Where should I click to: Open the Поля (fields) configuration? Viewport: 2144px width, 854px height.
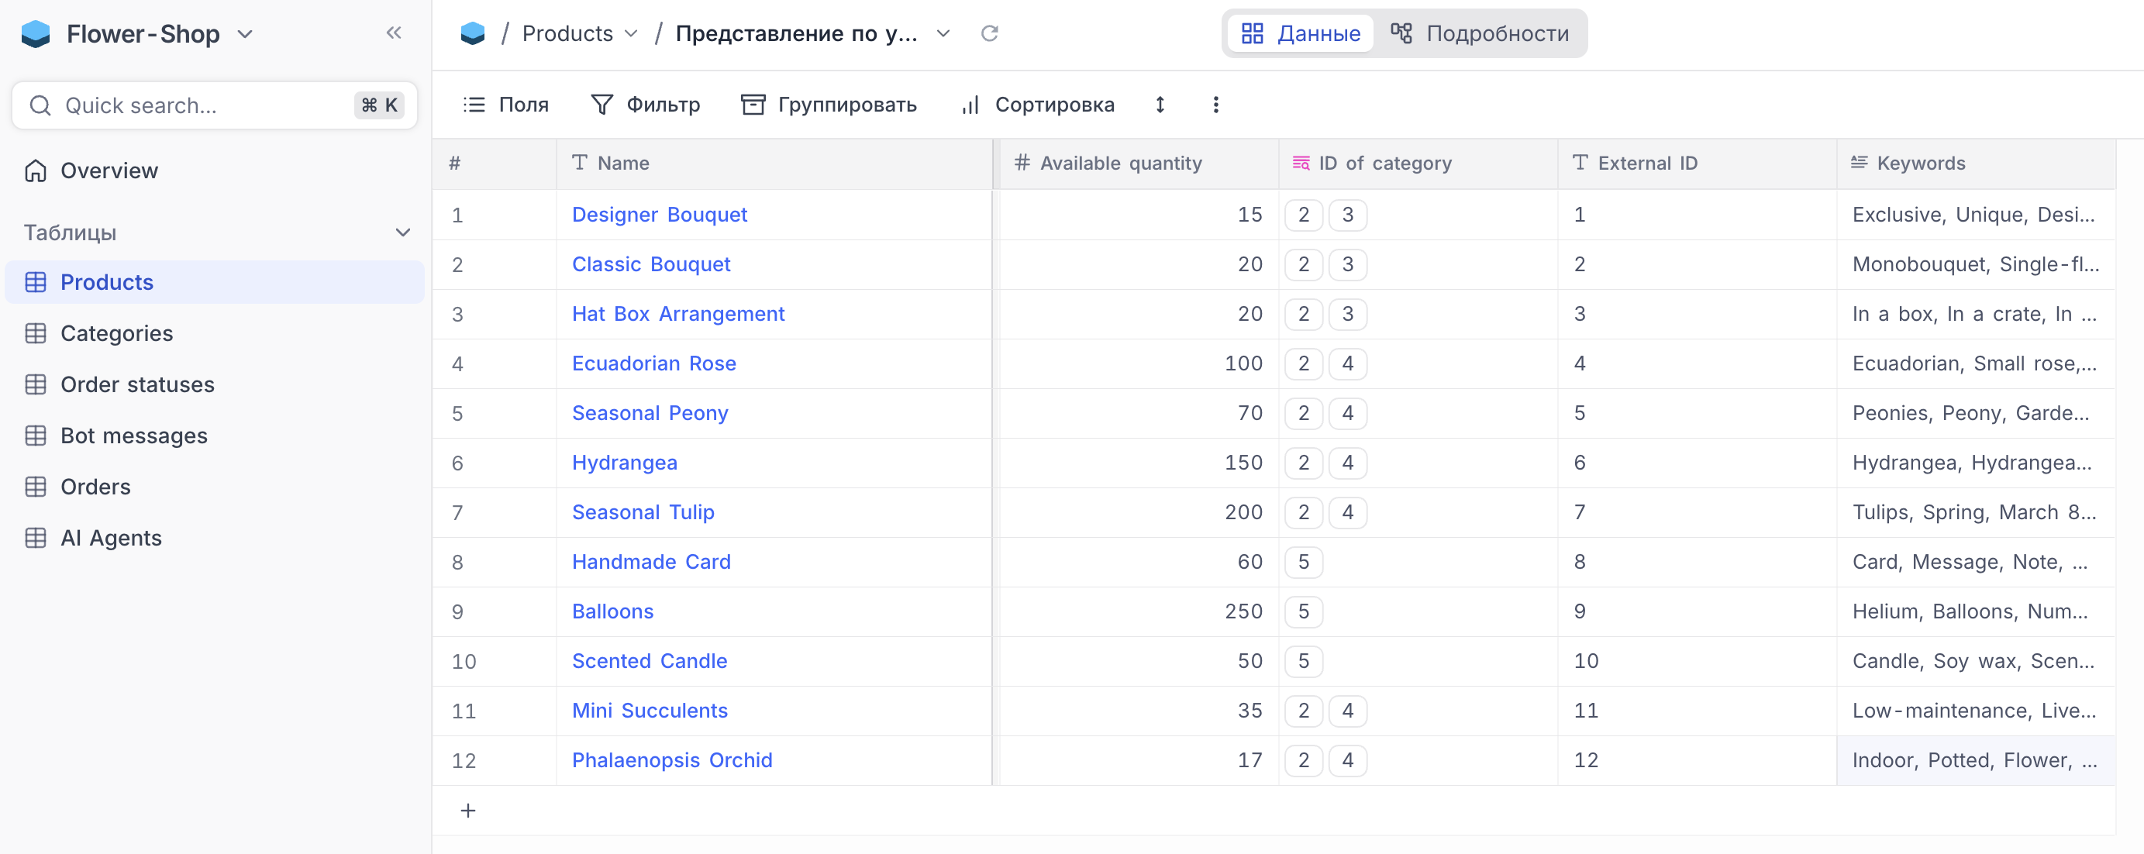tap(505, 104)
